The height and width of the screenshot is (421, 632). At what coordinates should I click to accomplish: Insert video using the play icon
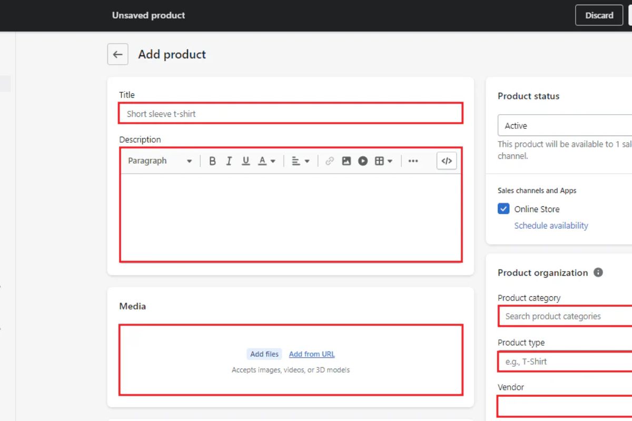coord(363,161)
